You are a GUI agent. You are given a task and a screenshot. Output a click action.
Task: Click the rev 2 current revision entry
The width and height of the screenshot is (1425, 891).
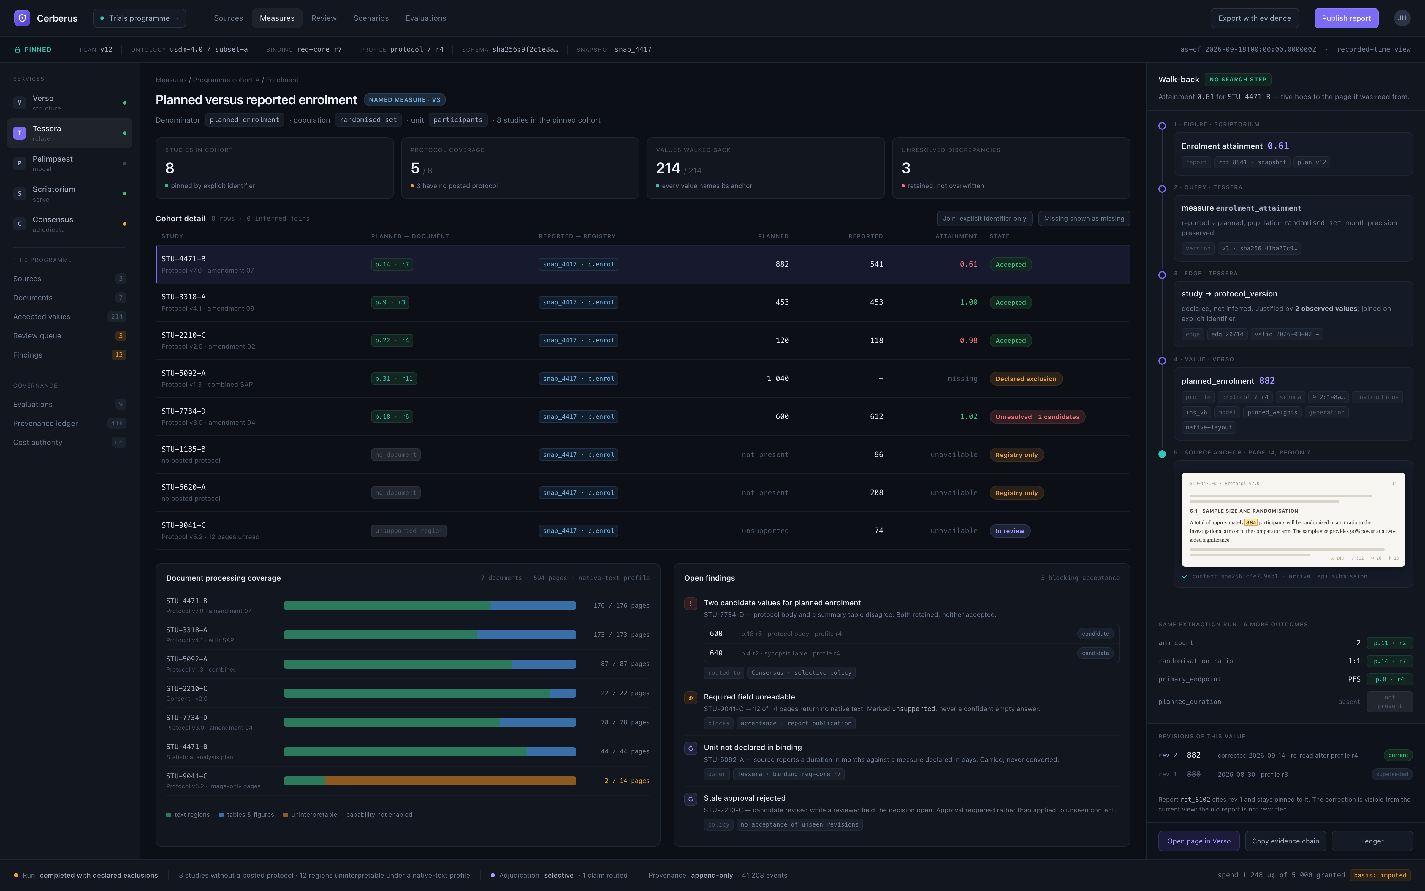point(1285,756)
